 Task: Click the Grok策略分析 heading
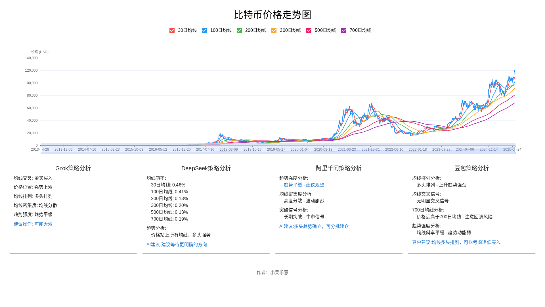click(73, 168)
